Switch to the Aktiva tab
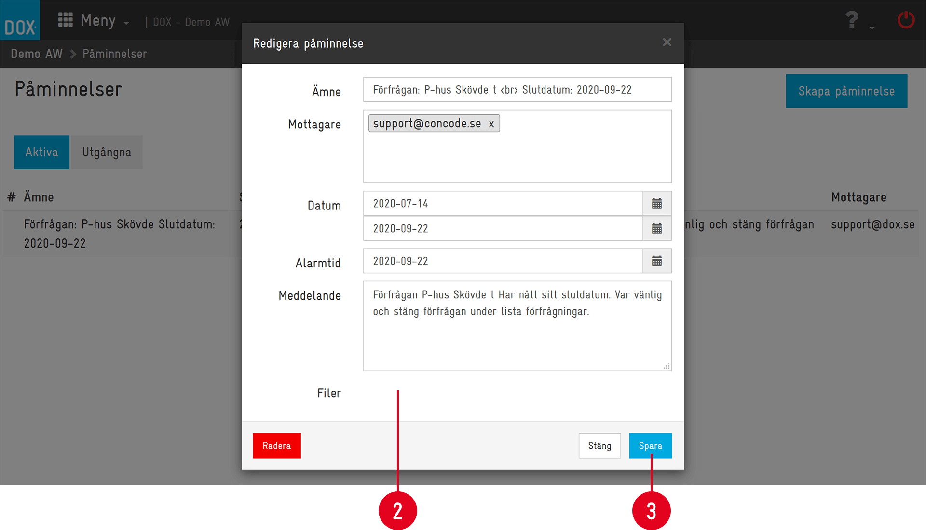This screenshot has width=926, height=530. 41,152
